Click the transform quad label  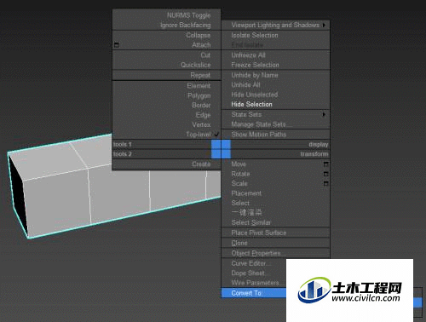click(314, 154)
